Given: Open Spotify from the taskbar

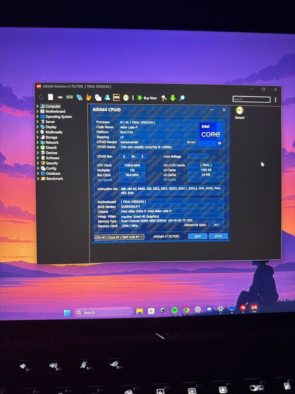Looking at the screenshot, I should [175, 310].
